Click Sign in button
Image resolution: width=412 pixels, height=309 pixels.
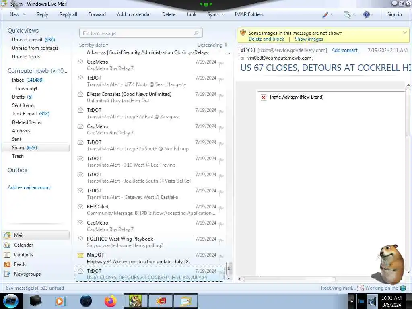(394, 14)
